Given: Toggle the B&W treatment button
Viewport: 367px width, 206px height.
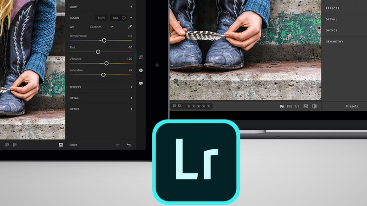Looking at the screenshot, I should tap(101, 18).
